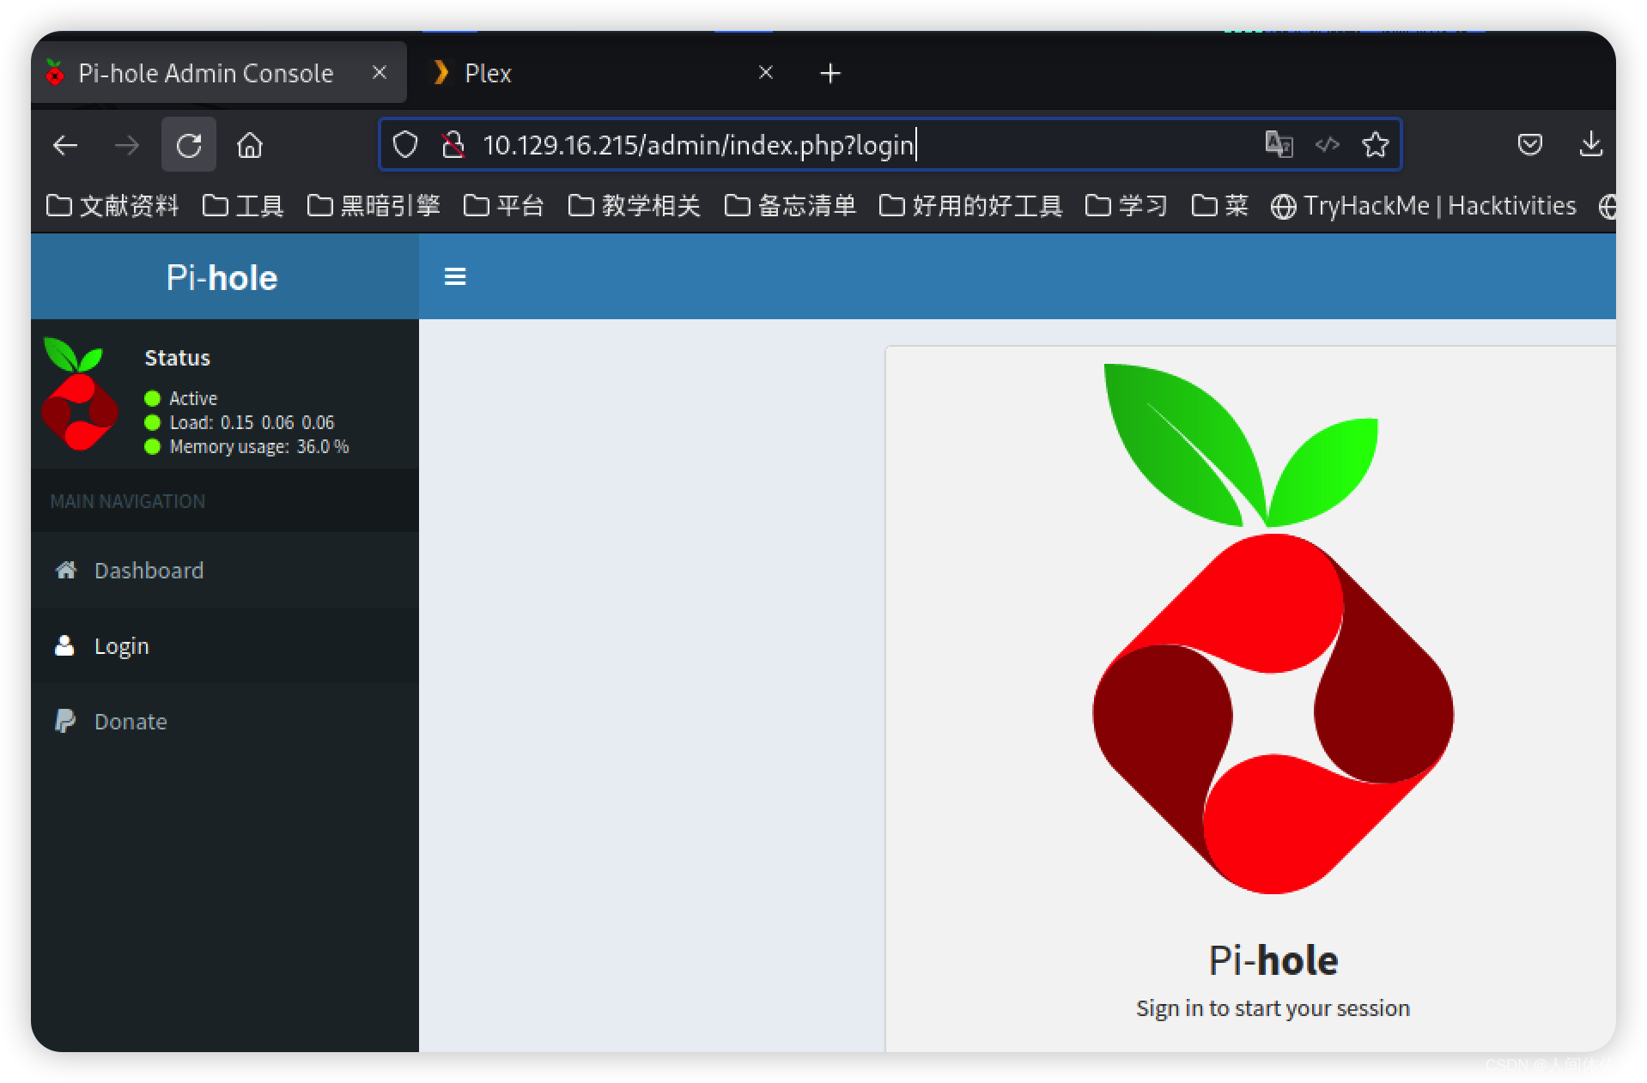Viewport: 1647px width, 1083px height.
Task: Open the 工具 bookmark folder
Action: point(243,206)
